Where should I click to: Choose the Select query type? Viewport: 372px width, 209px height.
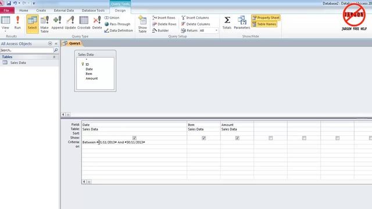click(x=33, y=24)
